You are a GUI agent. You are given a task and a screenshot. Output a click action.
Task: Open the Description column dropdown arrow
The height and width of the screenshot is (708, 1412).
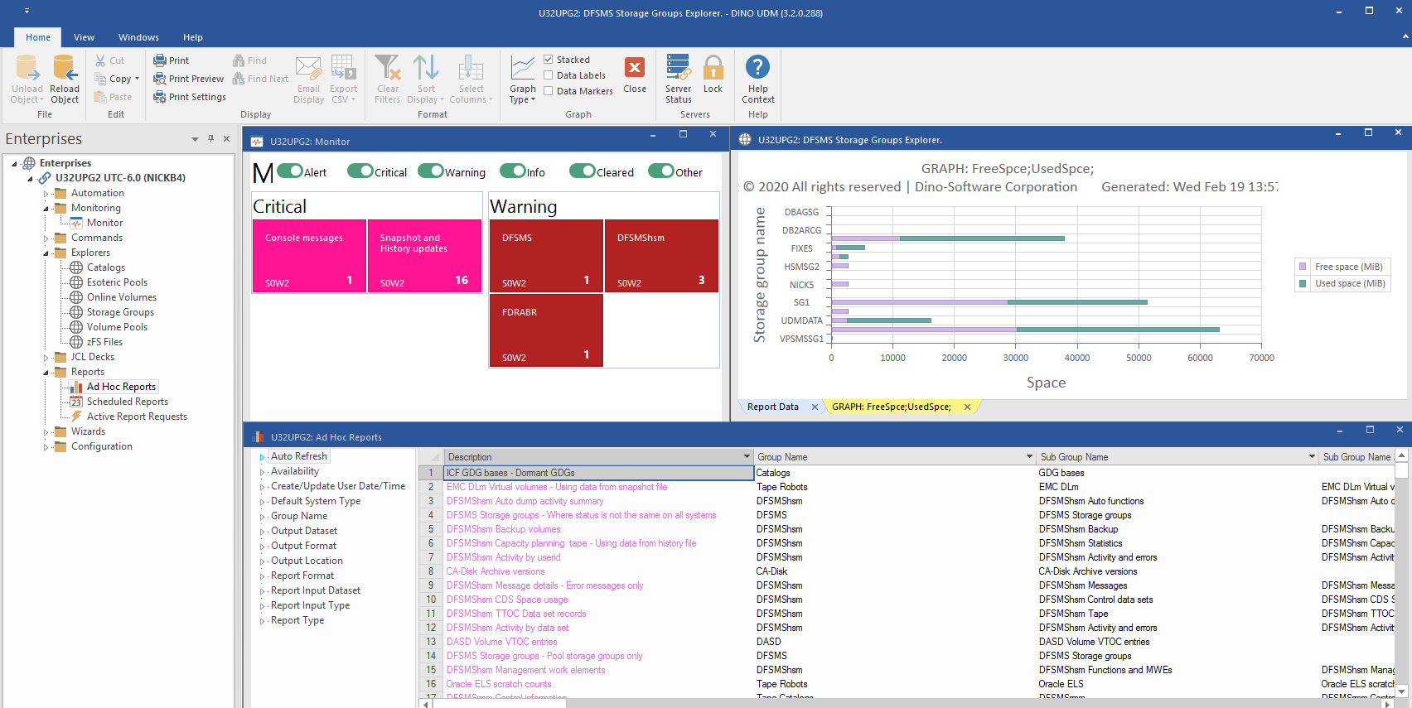747,457
